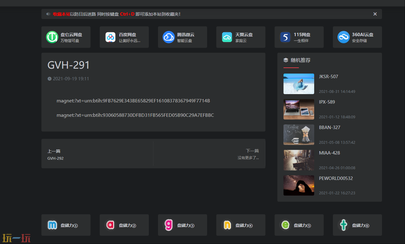Click timestamp 2021-08-31 14:14:49
This screenshot has height=244, width=405.
click(337, 92)
